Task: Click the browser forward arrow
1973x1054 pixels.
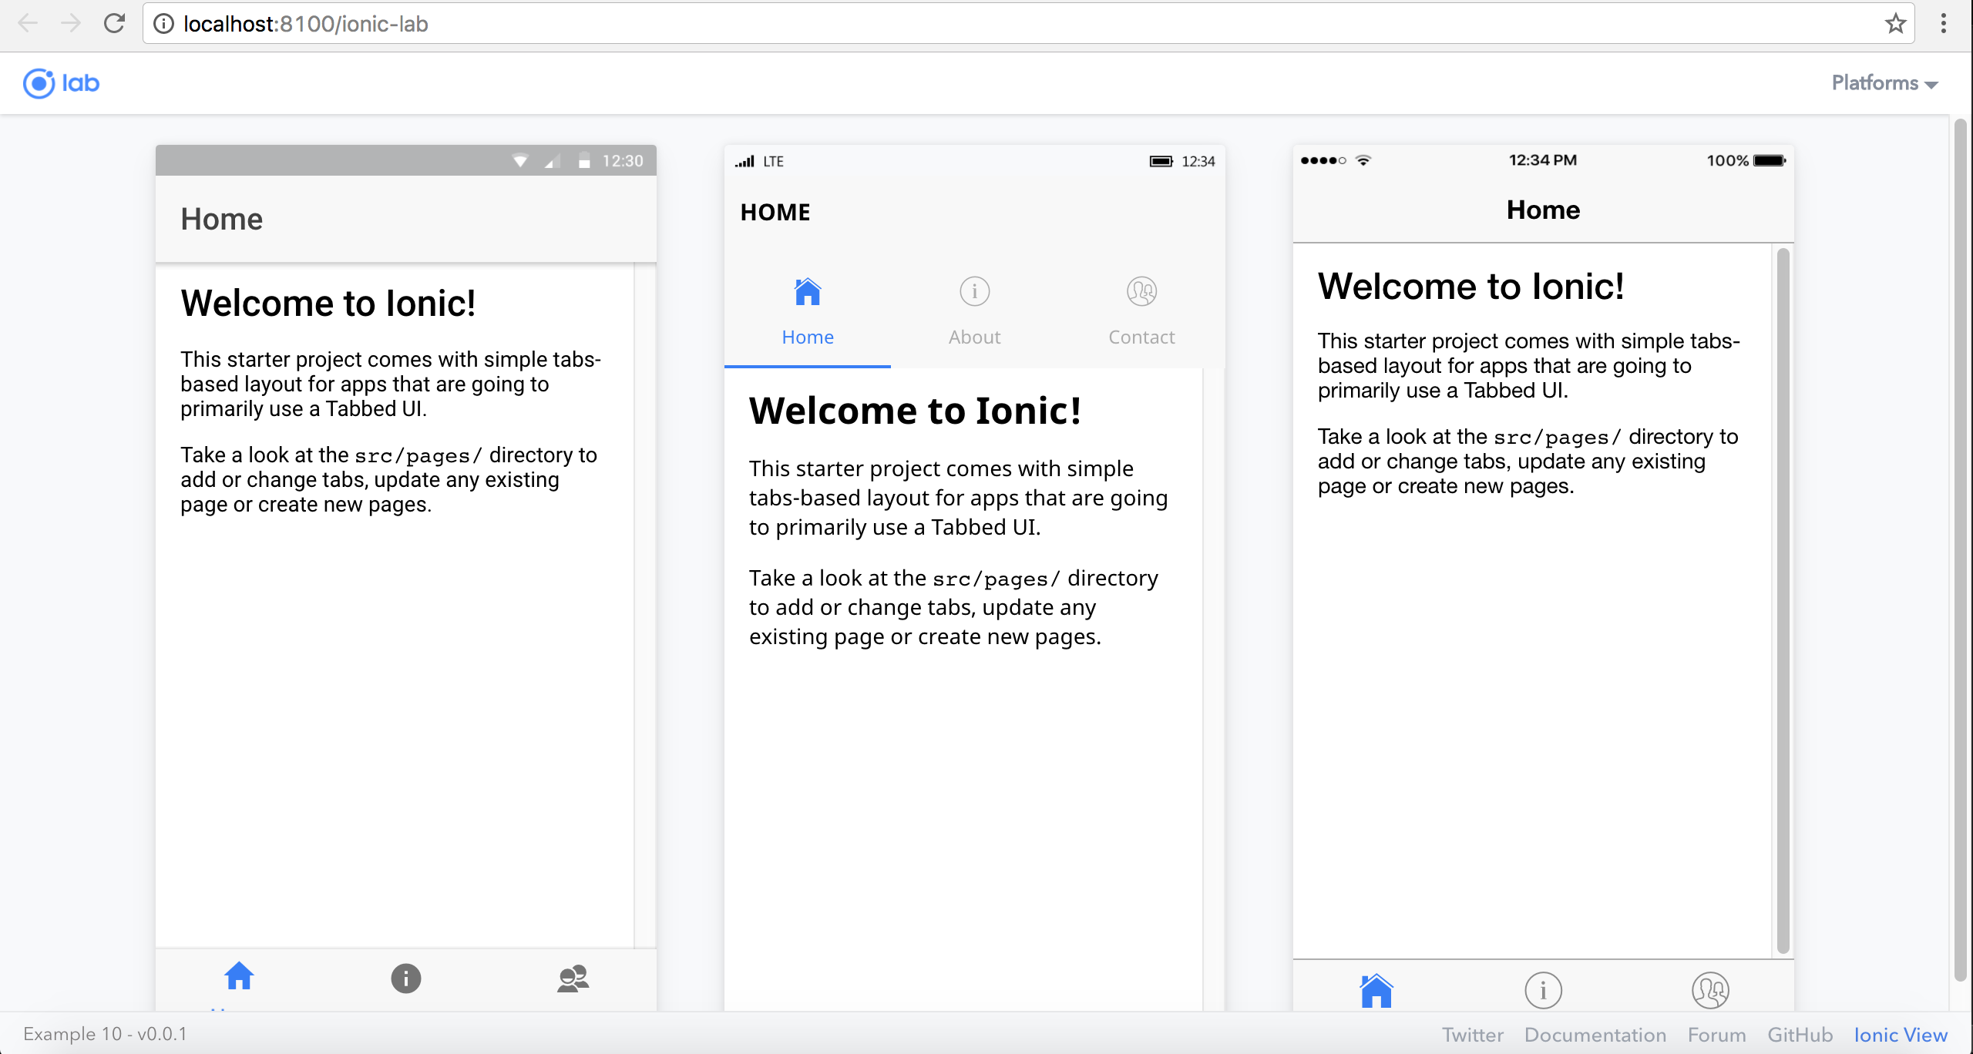Action: point(71,24)
